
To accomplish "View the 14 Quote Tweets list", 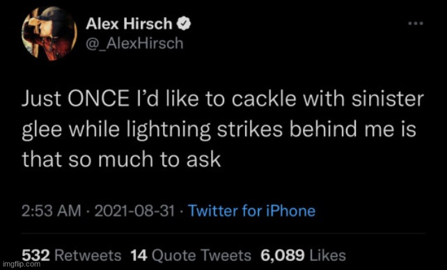I will point(191,255).
